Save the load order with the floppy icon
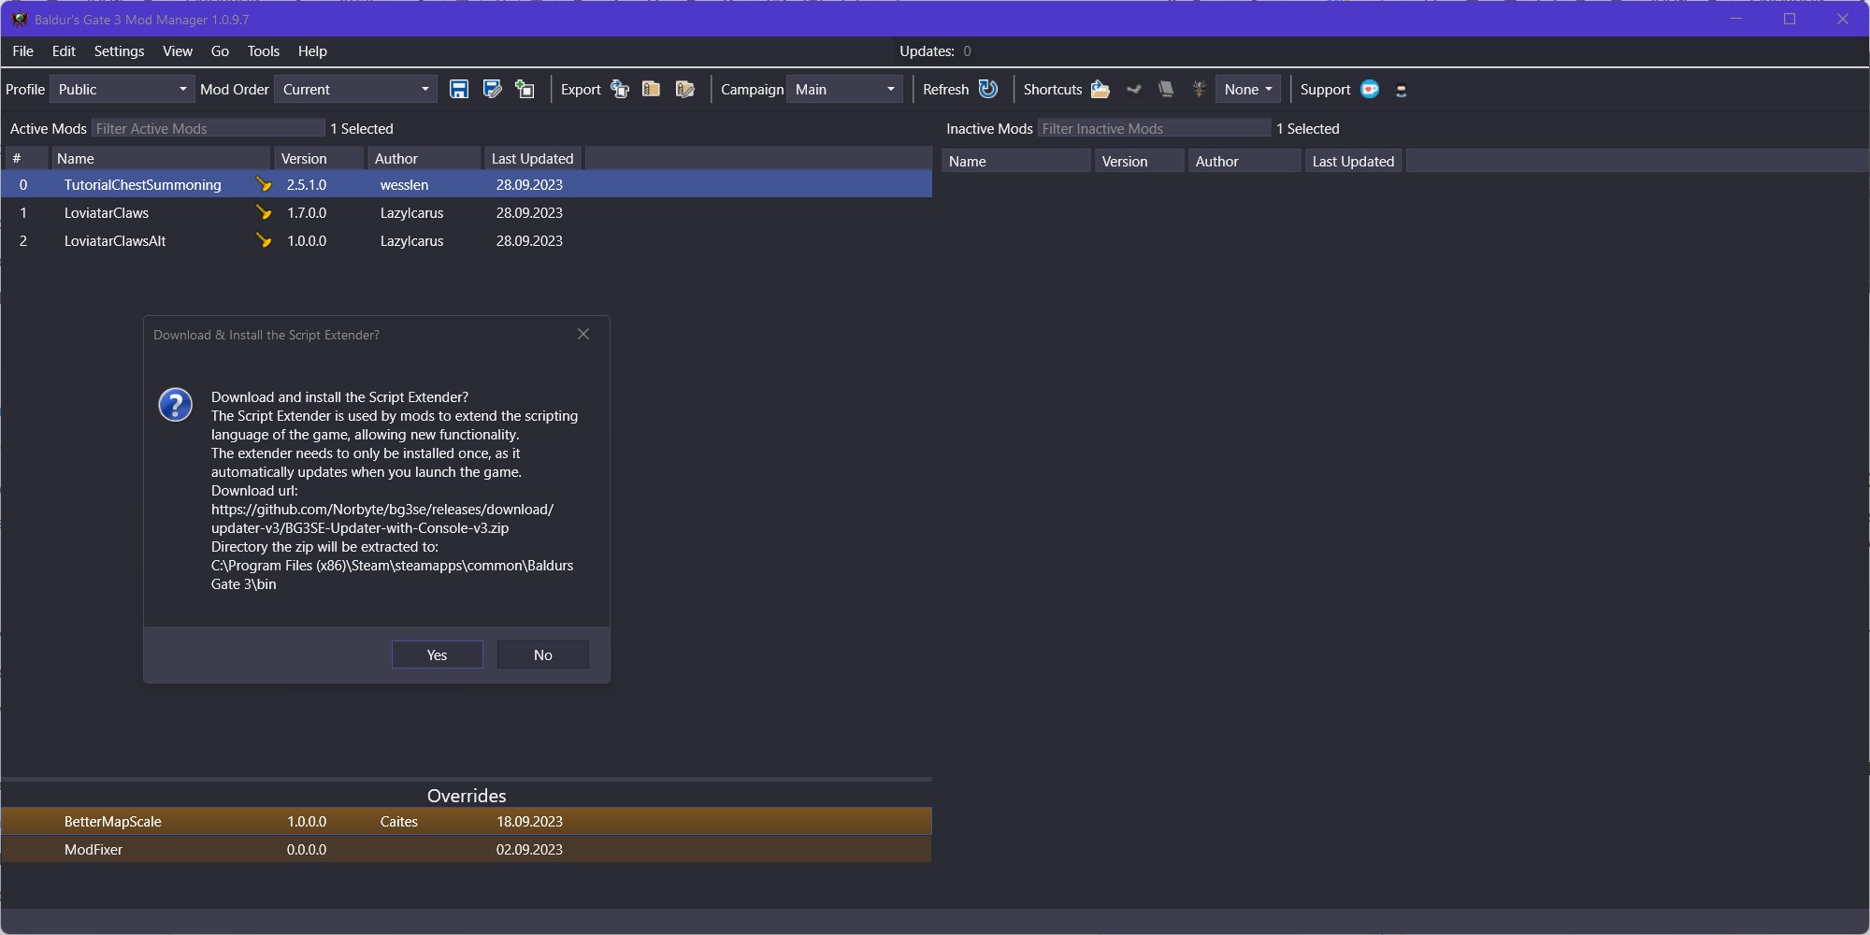 pos(458,89)
